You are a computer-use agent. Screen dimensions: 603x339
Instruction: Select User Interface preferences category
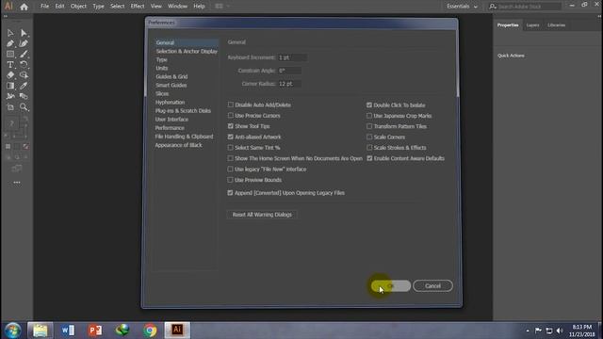click(x=171, y=120)
